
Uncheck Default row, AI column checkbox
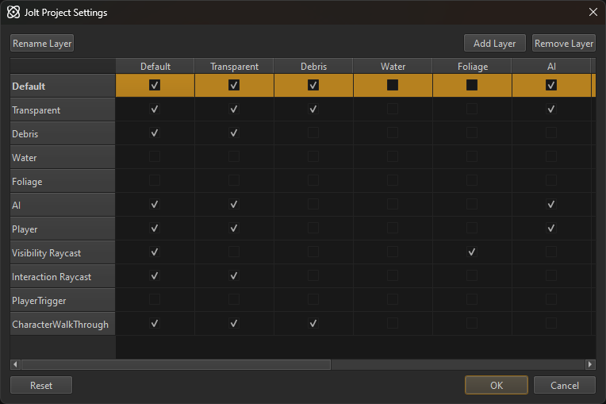(551, 85)
